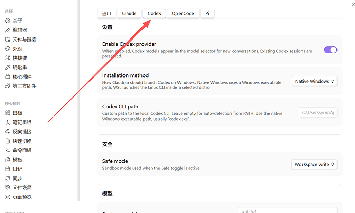Image resolution: width=355 pixels, height=213 pixels.
Task: Open the 外观 palette icon
Action: 8,49
